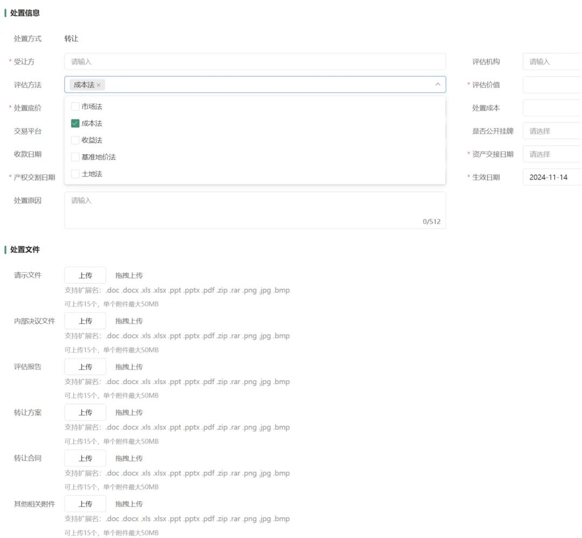Viewport: 582px width, 538px height.
Task: Collapse the 评估方法 dropdown arrow
Action: pos(437,85)
